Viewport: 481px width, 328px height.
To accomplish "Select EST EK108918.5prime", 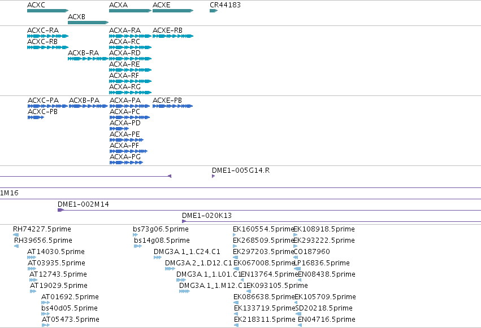I will click(x=296, y=235).
